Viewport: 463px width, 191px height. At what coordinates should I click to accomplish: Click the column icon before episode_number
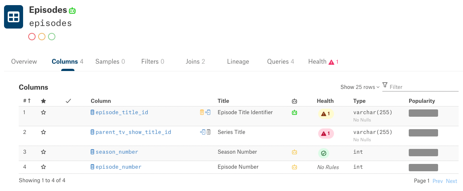tap(92, 167)
